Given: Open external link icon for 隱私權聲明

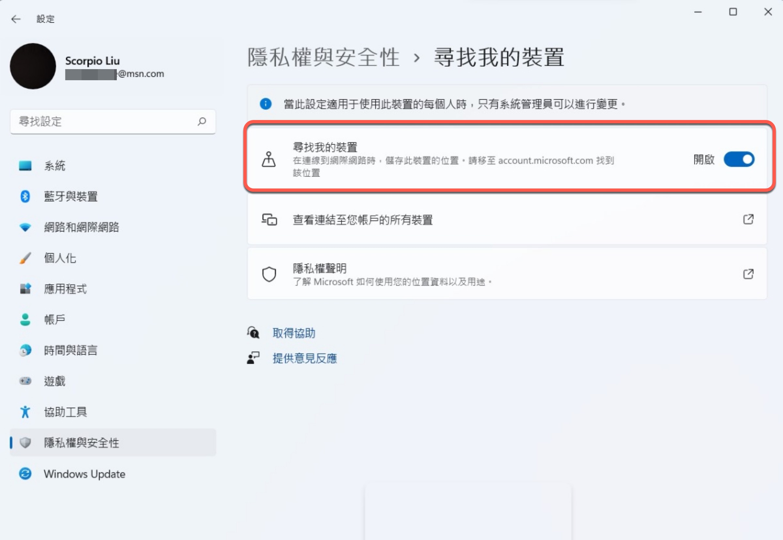Looking at the screenshot, I should [748, 274].
